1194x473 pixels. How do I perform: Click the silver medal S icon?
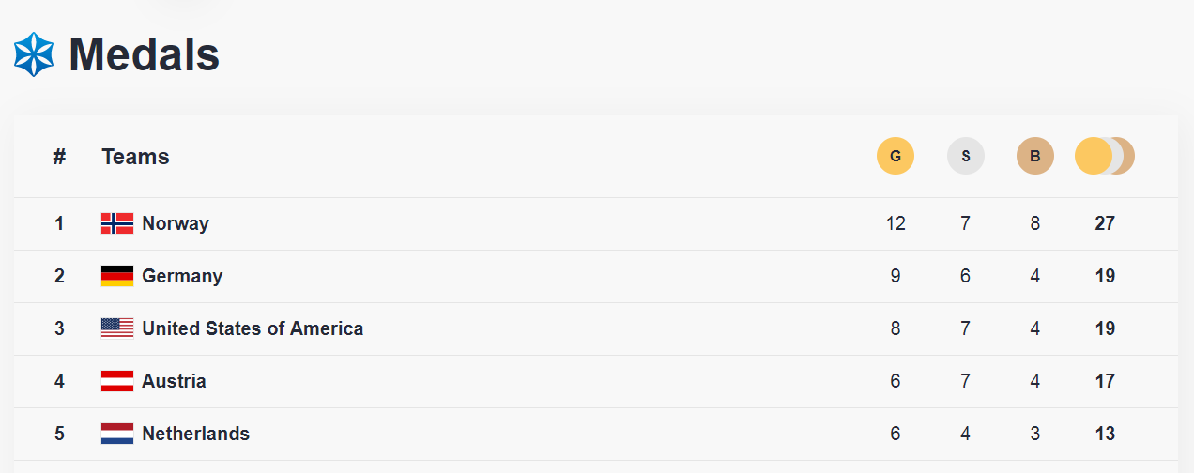(965, 156)
